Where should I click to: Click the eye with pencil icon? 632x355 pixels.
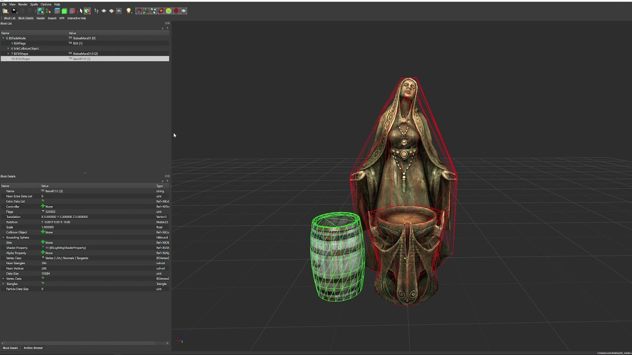click(x=111, y=11)
